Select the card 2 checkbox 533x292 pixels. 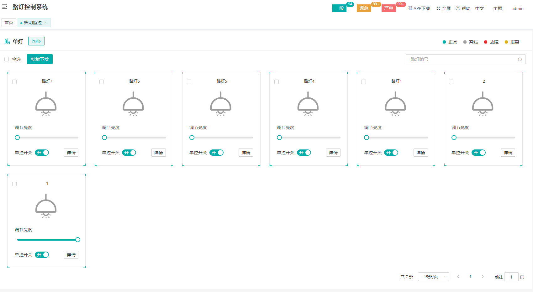point(451,82)
